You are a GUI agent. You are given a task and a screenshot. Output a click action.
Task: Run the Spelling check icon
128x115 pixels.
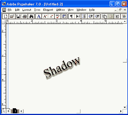pyautogui.click(x=58, y=16)
